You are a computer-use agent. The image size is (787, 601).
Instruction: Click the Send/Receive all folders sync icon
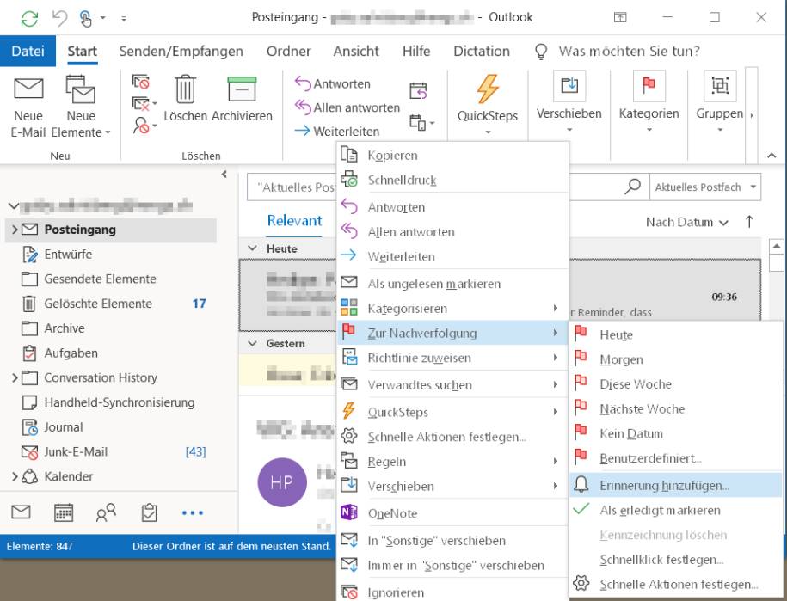29,19
